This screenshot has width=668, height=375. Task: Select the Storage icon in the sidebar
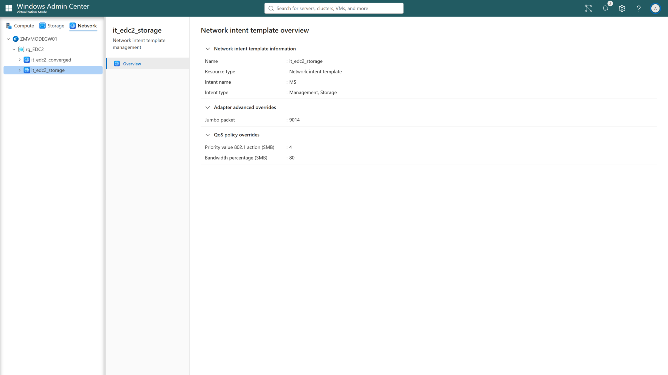[42, 25]
